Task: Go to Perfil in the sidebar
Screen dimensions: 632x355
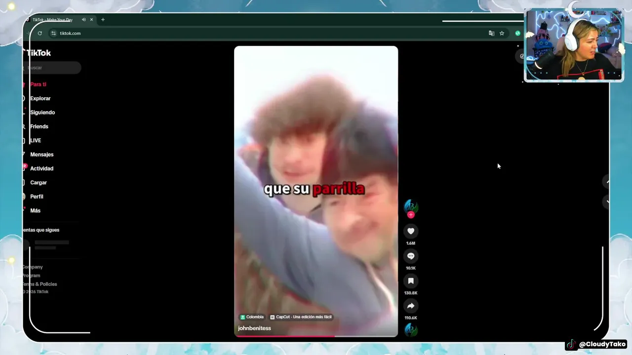Action: tap(37, 197)
